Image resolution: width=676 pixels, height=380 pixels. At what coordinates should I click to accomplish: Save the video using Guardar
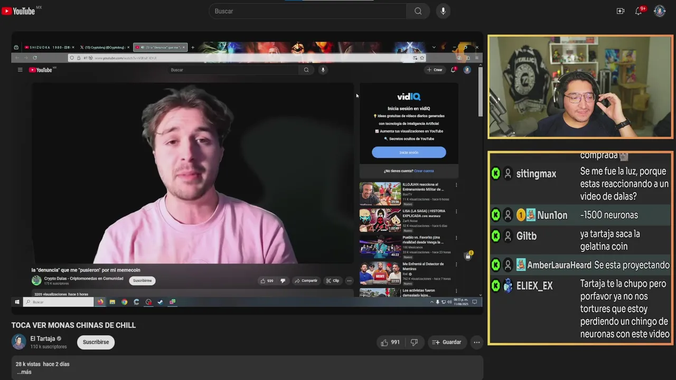[447, 343]
